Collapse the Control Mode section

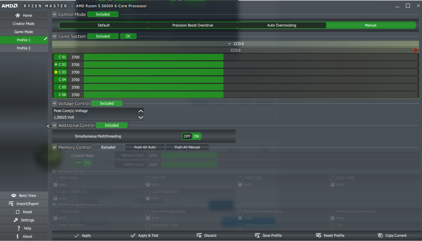tap(55, 14)
